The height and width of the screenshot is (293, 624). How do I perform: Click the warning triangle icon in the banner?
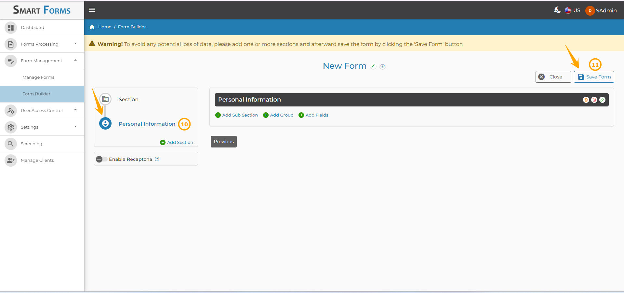coord(92,44)
